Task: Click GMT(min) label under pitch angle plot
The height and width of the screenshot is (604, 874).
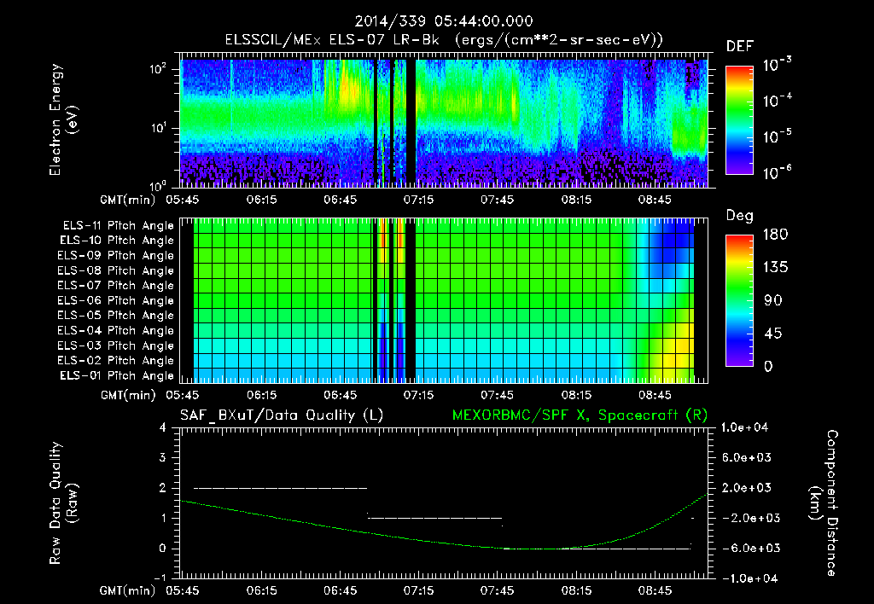Action: [x=128, y=395]
